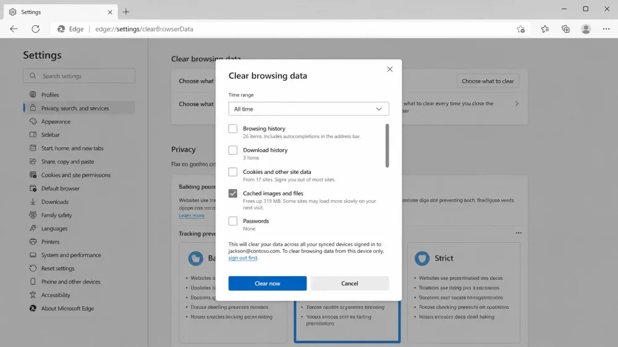Click the Choose what to clear button
The width and height of the screenshot is (618, 347).
pos(488,81)
